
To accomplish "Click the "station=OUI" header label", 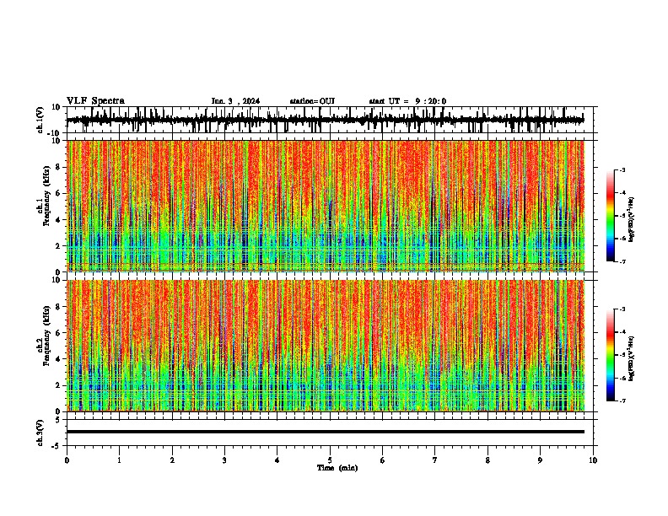I will click(x=312, y=101).
